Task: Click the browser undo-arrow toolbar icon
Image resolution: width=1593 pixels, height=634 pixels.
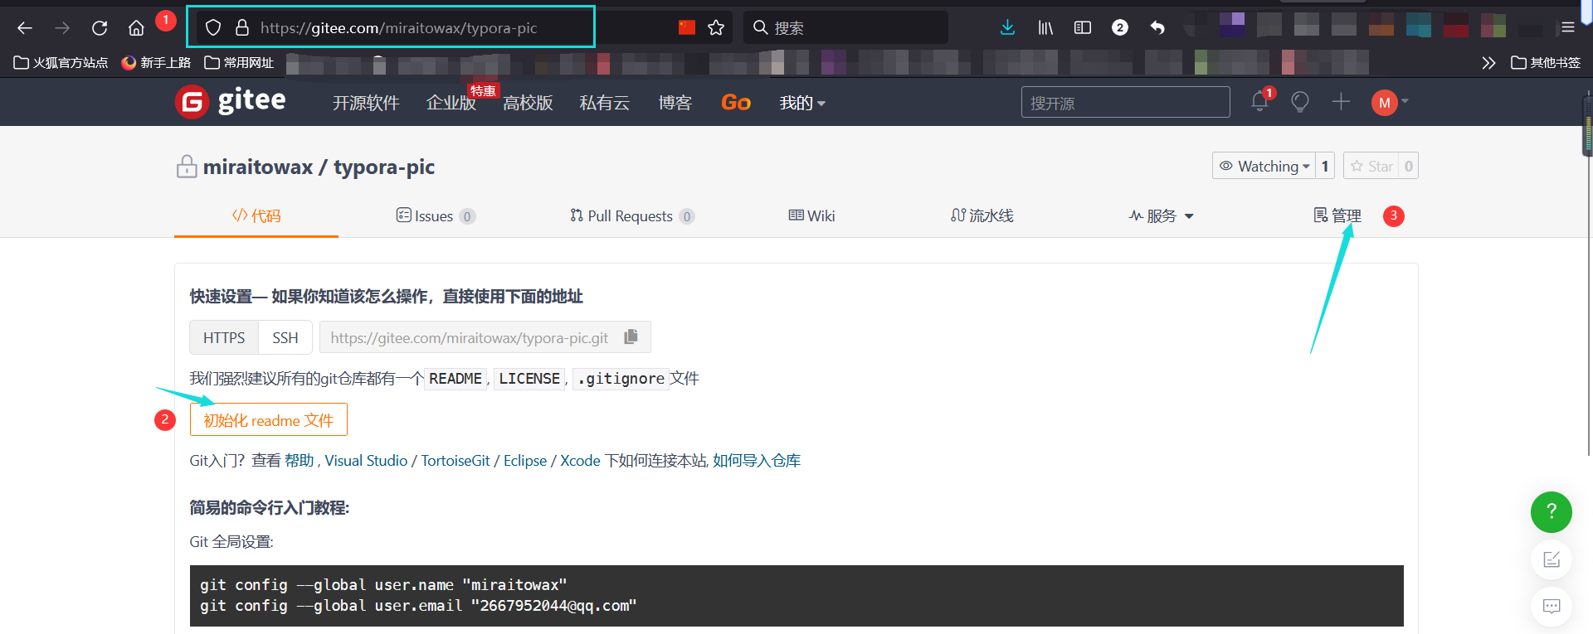Action: (x=1157, y=28)
